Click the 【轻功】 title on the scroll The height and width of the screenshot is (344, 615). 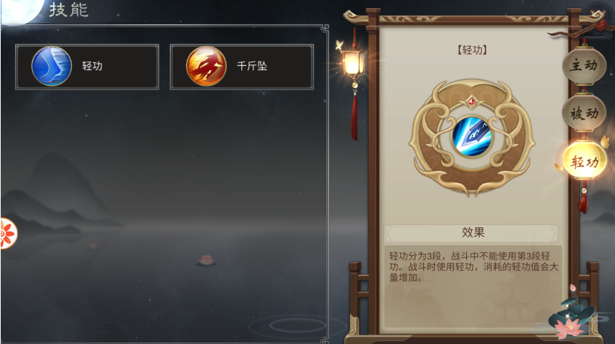472,50
